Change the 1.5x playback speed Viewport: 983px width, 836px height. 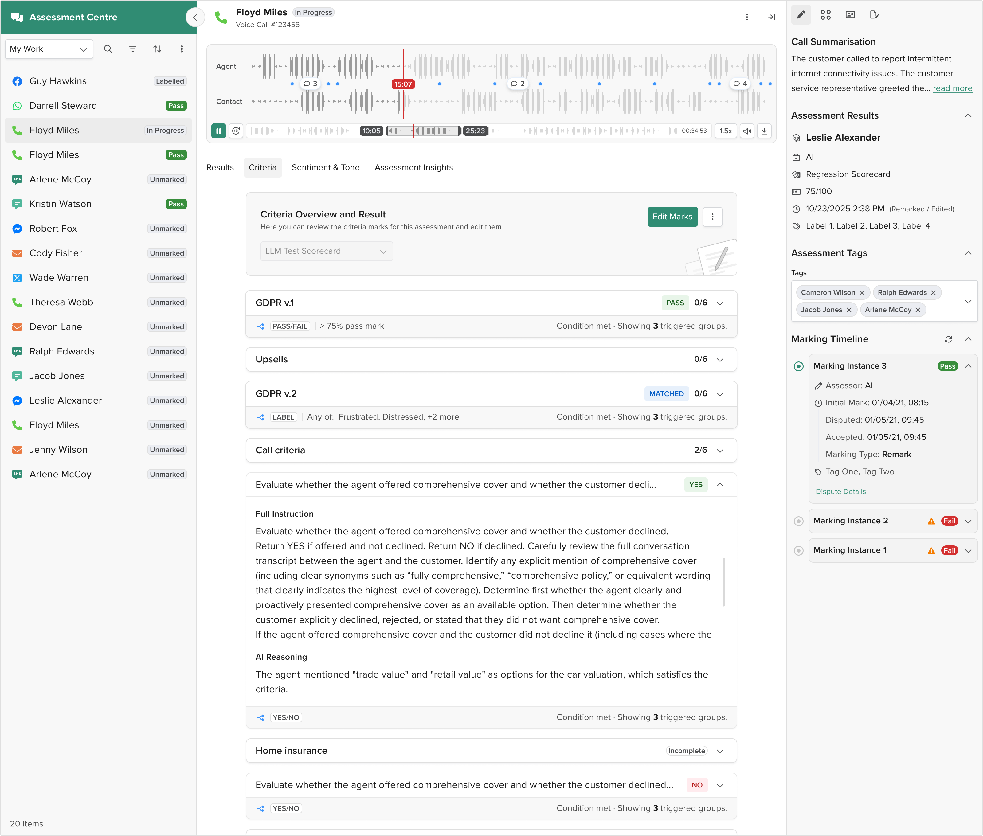click(x=725, y=131)
